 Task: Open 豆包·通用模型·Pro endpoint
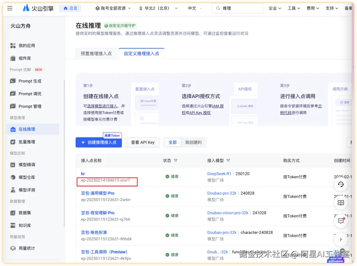[98, 193]
